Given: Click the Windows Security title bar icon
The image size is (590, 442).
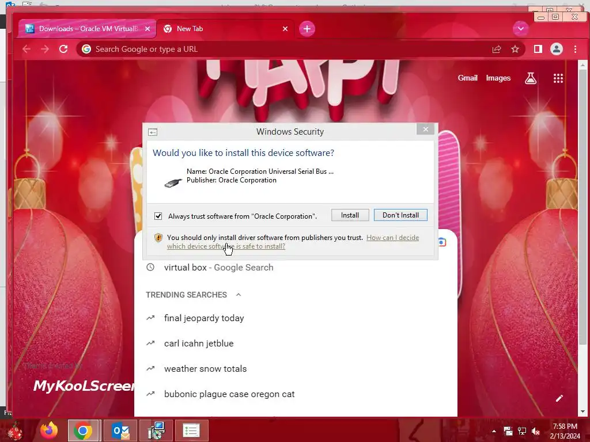Looking at the screenshot, I should pyautogui.click(x=153, y=132).
